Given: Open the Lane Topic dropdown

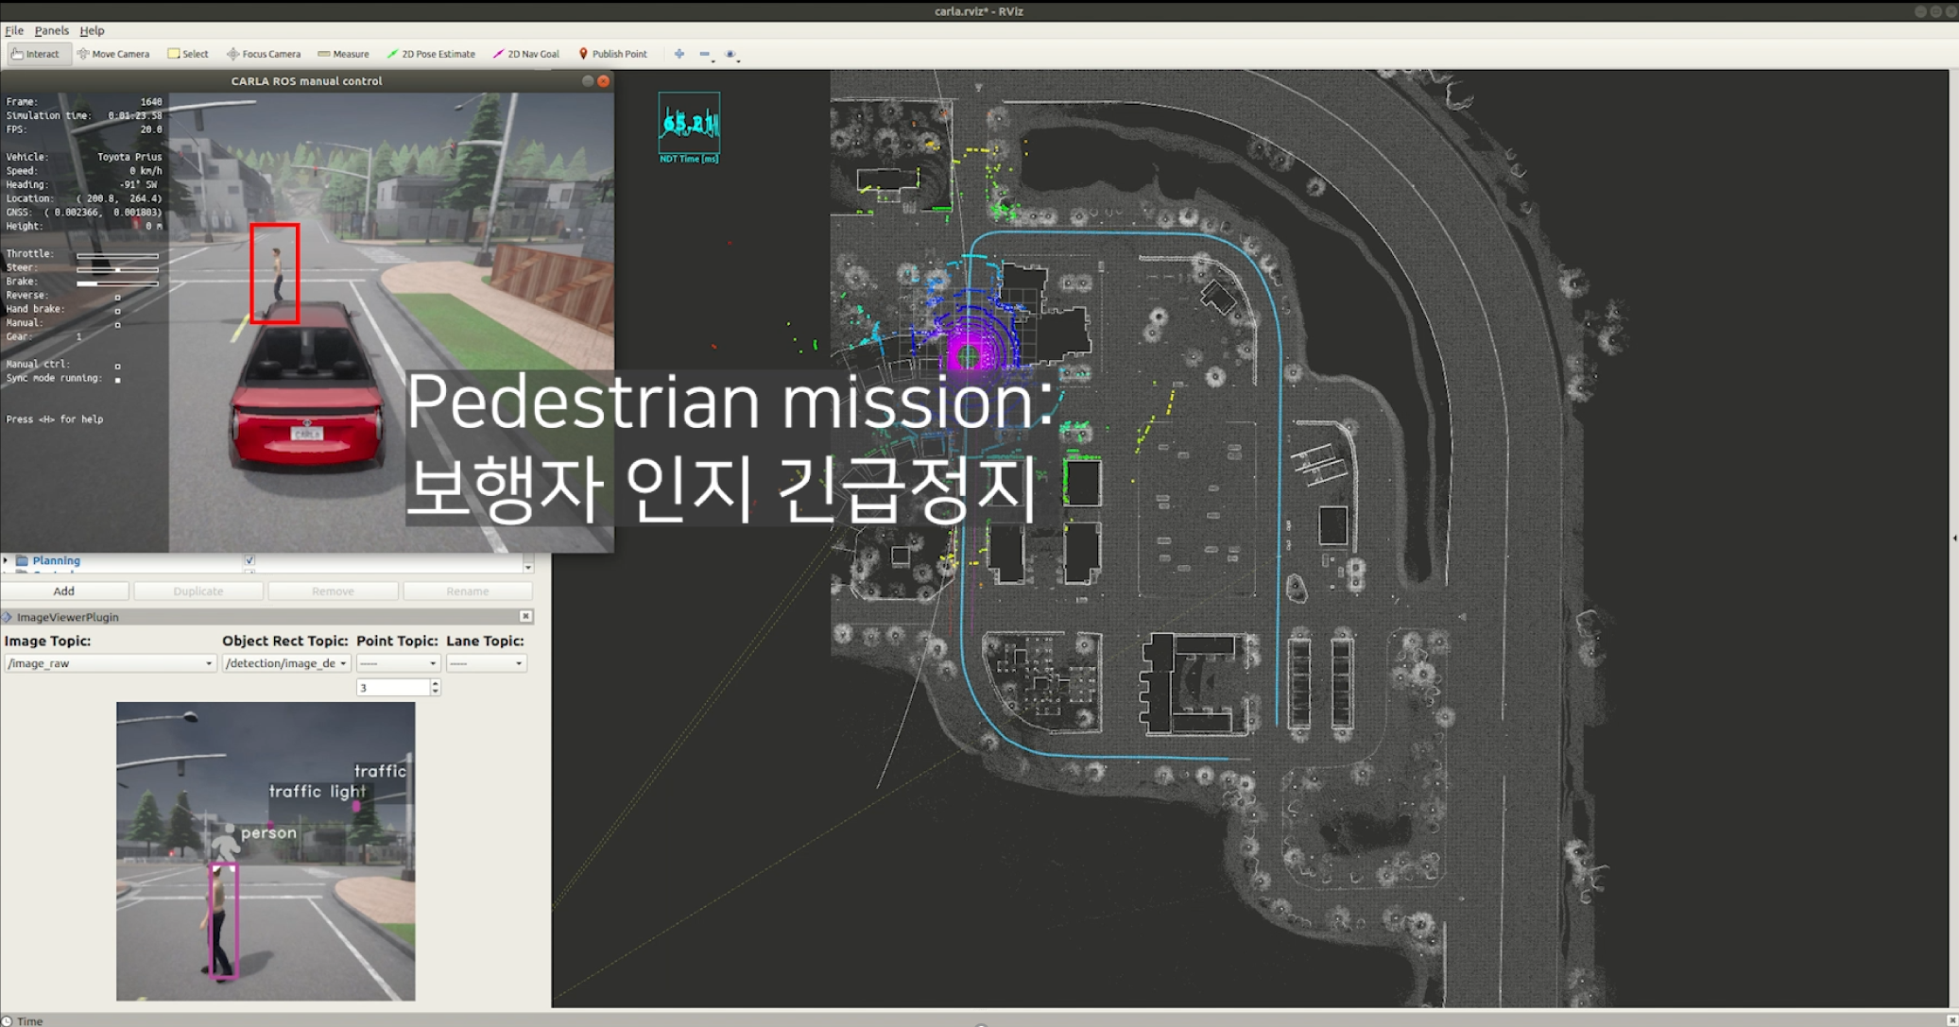Looking at the screenshot, I should pyautogui.click(x=486, y=663).
